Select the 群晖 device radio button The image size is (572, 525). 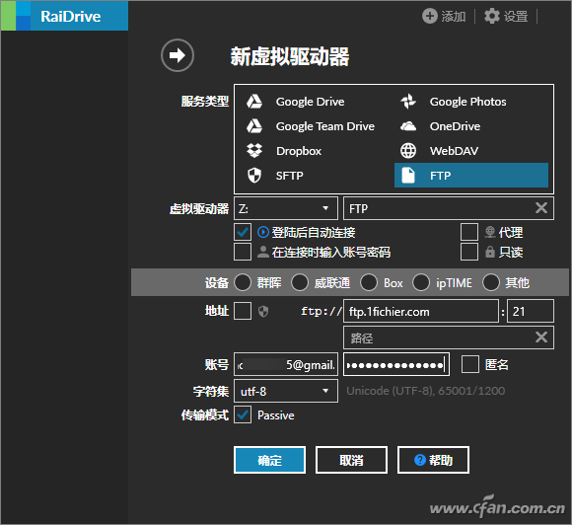pos(243,282)
